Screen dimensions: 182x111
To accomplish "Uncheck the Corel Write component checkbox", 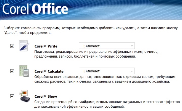I will click(x=12, y=46).
